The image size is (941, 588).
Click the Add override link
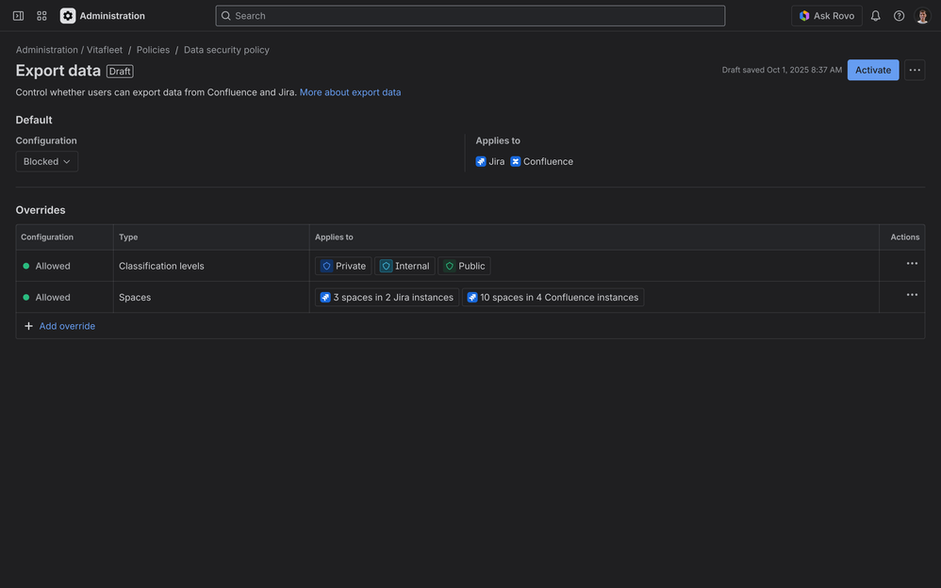pyautogui.click(x=67, y=326)
